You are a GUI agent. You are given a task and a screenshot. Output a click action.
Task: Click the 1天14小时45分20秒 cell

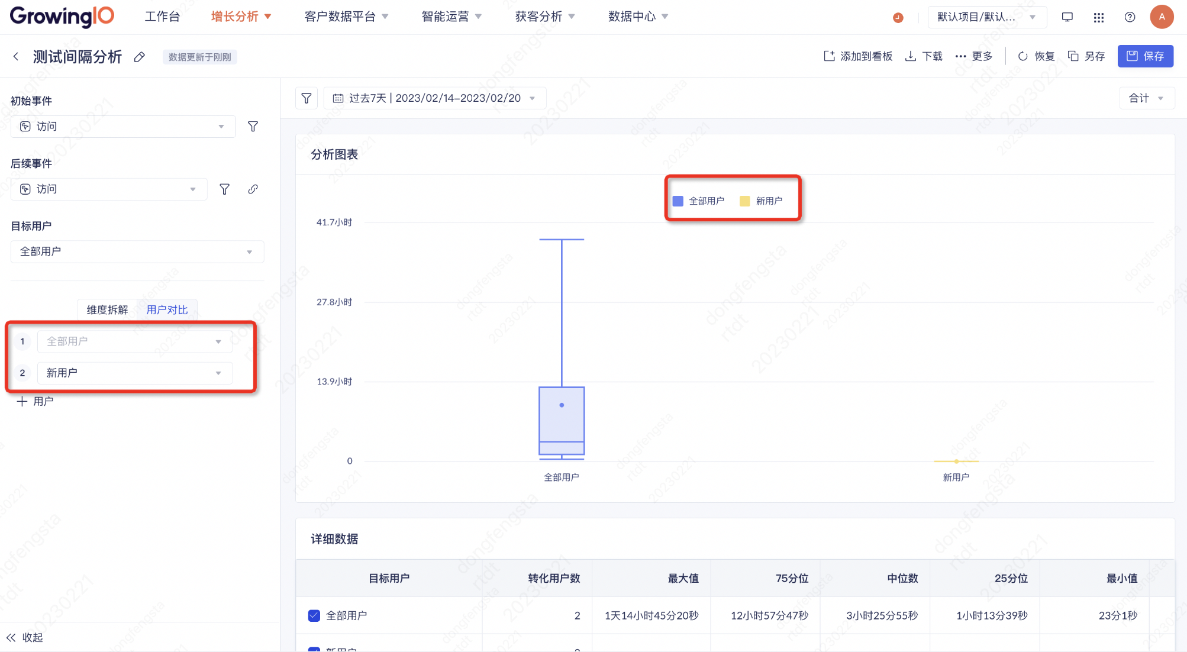coord(651,616)
